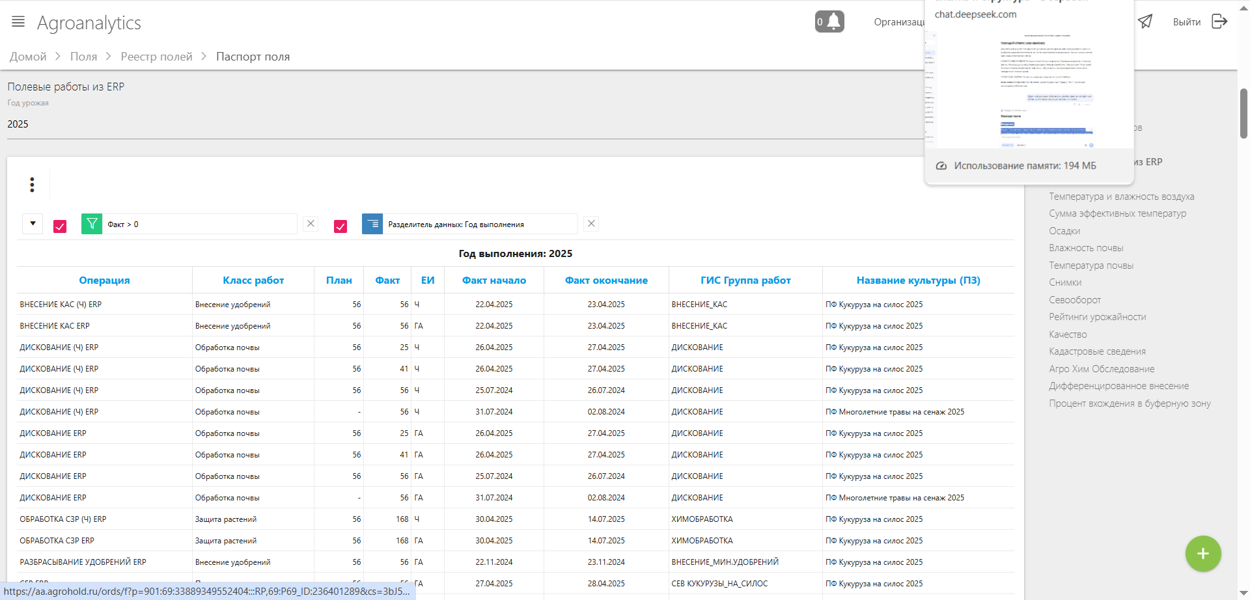Open the three-dot report actions menu
This screenshot has height=600, width=1250.
pos(32,185)
